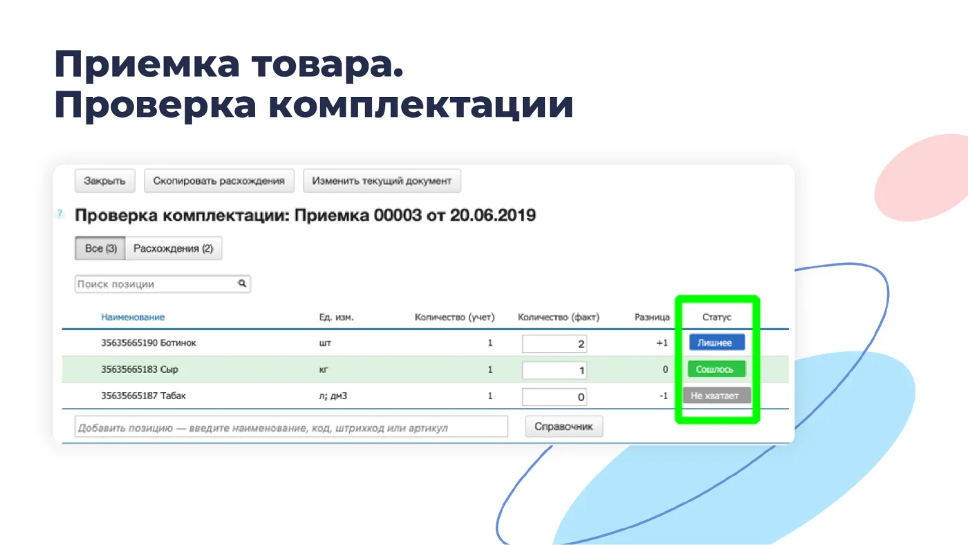Screen dimensions: 968x545
Task: Click the шт unit cell
Action: click(324, 343)
